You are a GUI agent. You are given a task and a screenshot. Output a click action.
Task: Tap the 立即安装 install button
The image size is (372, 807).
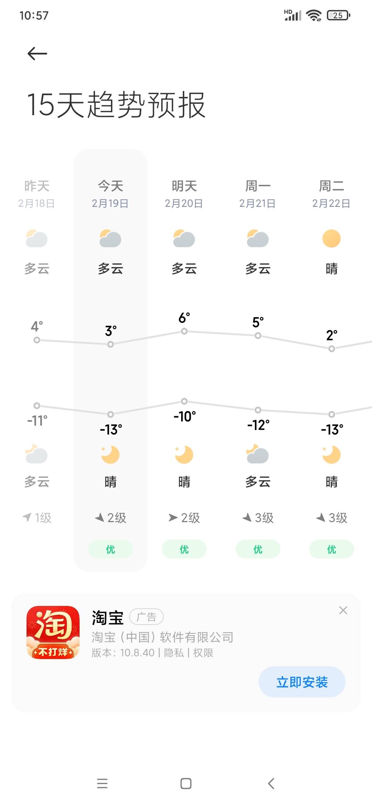pos(302,682)
